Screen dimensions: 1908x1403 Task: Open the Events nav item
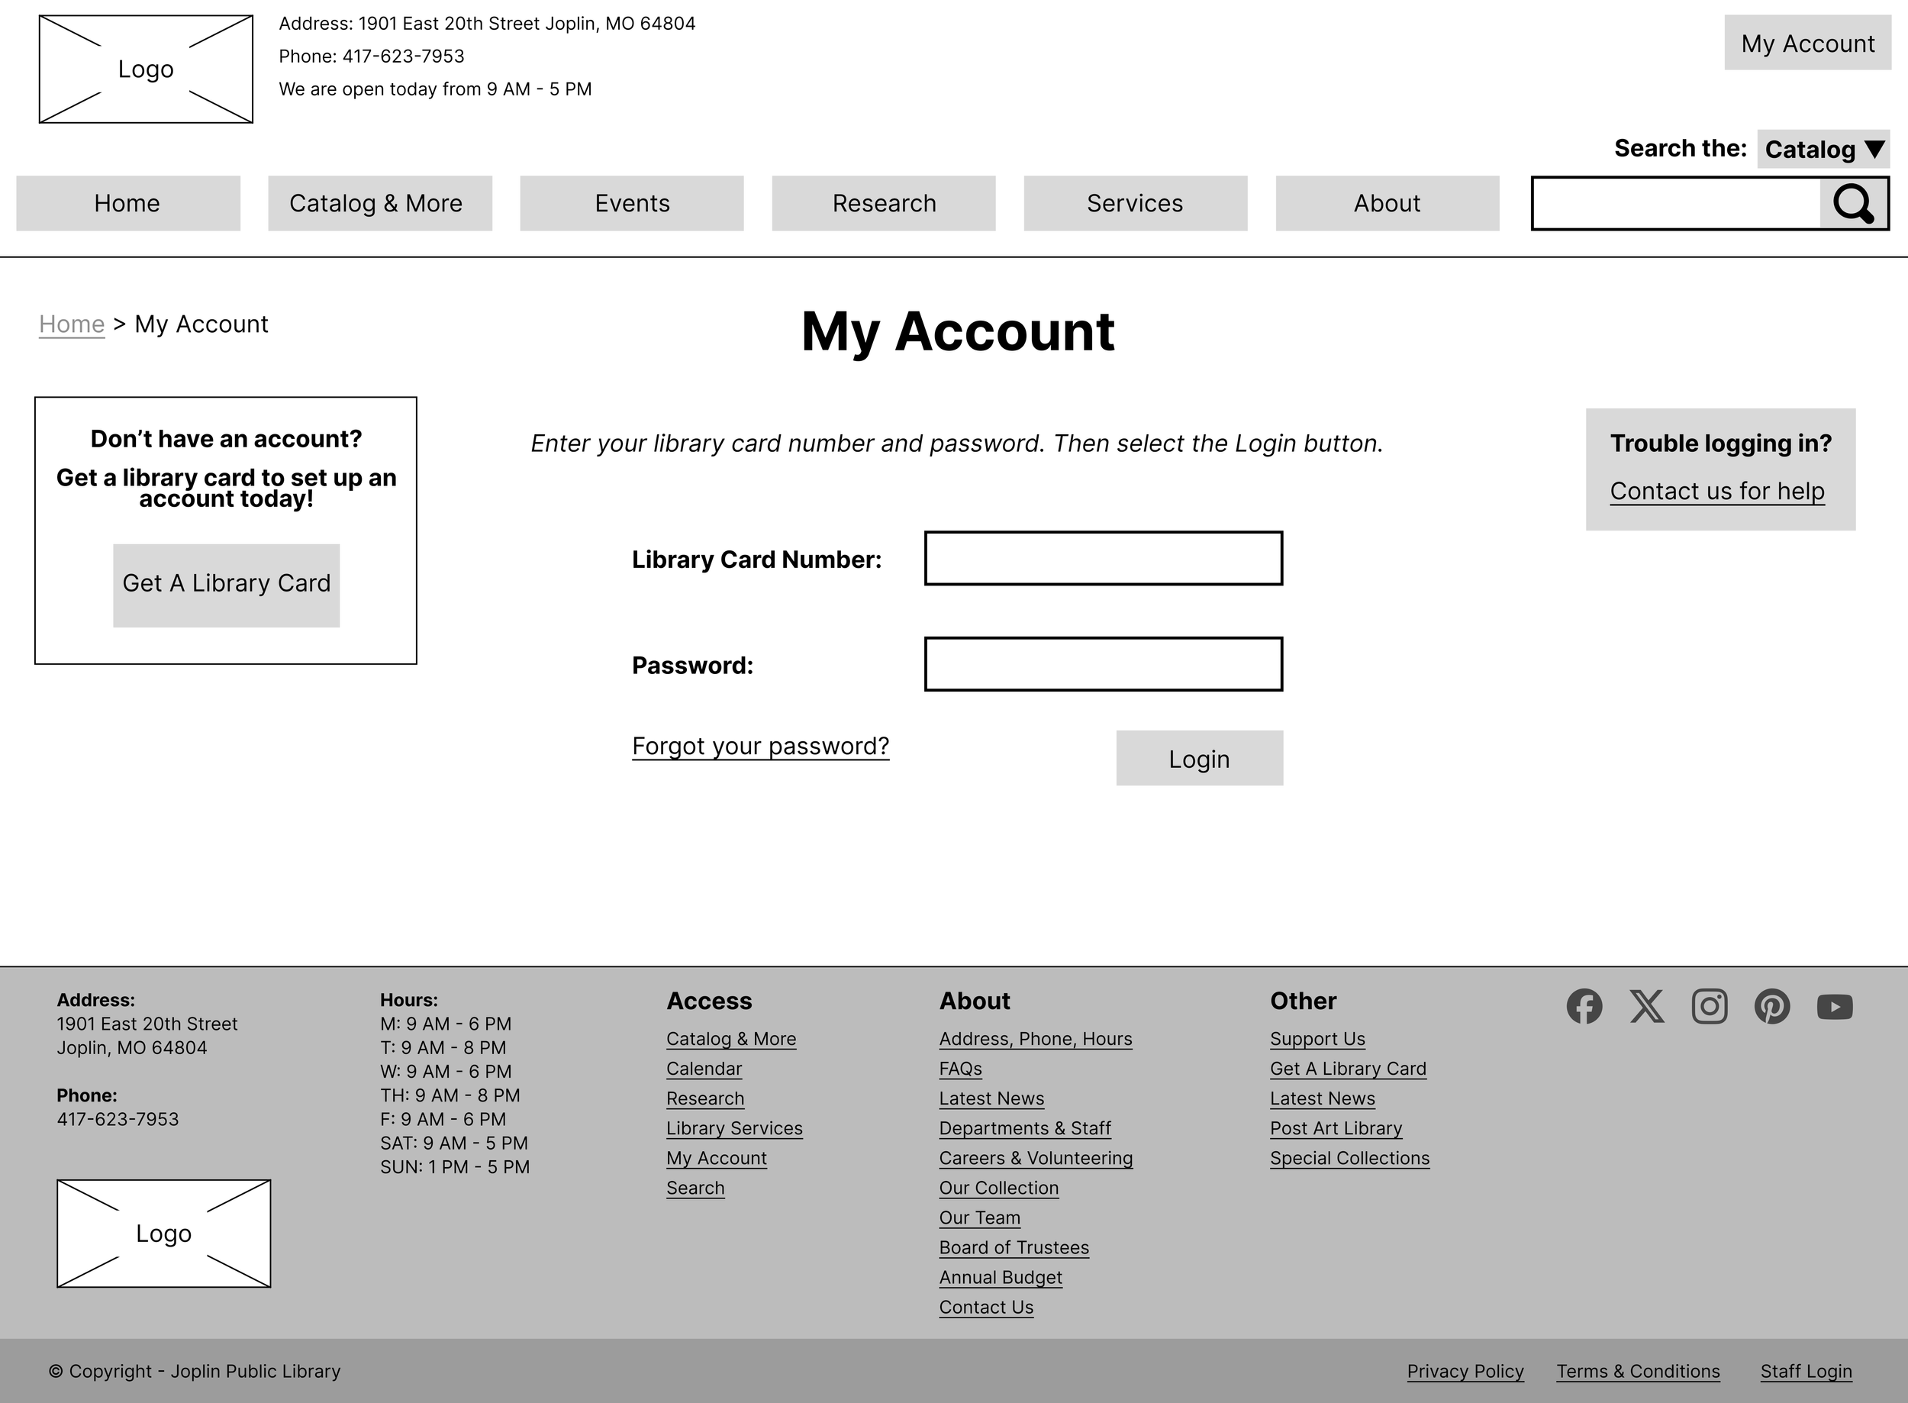click(x=632, y=203)
